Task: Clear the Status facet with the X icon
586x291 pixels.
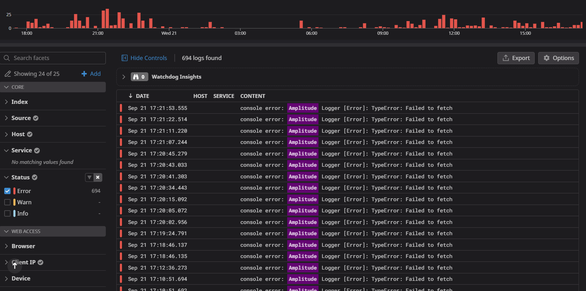Action: [98, 177]
